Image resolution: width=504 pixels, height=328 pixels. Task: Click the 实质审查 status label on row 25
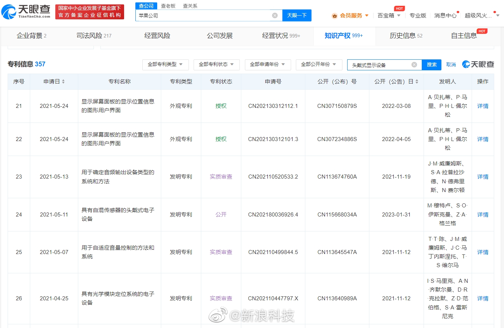click(221, 252)
